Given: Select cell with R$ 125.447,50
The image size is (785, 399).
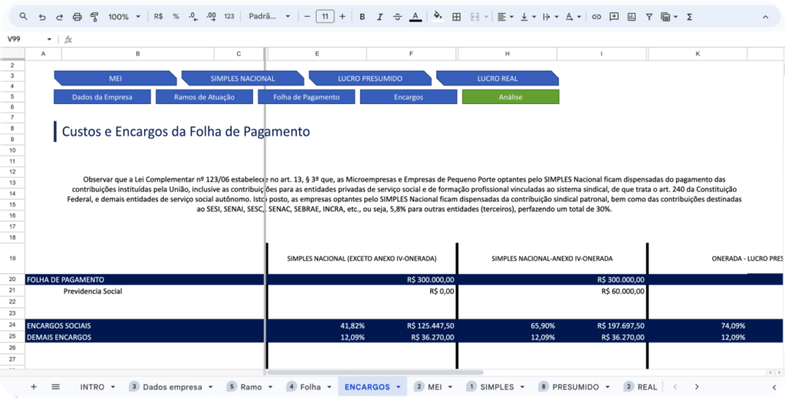Looking at the screenshot, I should click(x=411, y=325).
